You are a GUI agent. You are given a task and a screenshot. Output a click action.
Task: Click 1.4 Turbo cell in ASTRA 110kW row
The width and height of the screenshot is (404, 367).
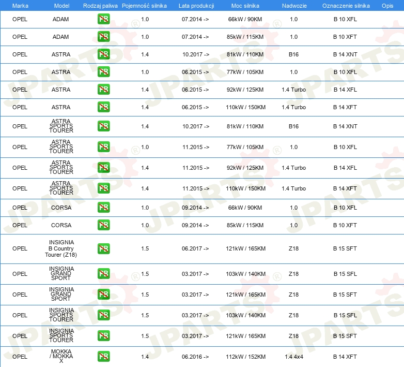pyautogui.click(x=294, y=107)
